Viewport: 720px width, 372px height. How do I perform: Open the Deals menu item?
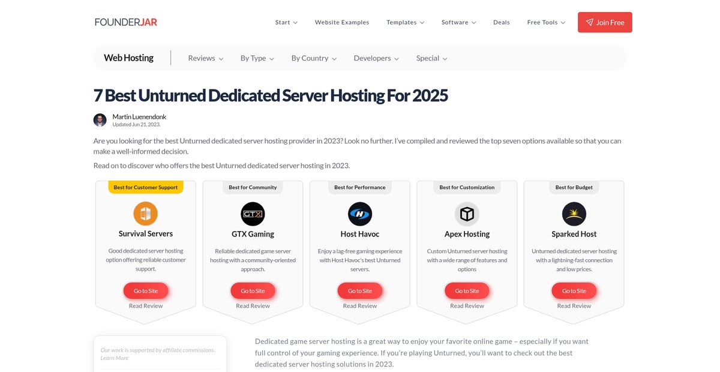502,22
